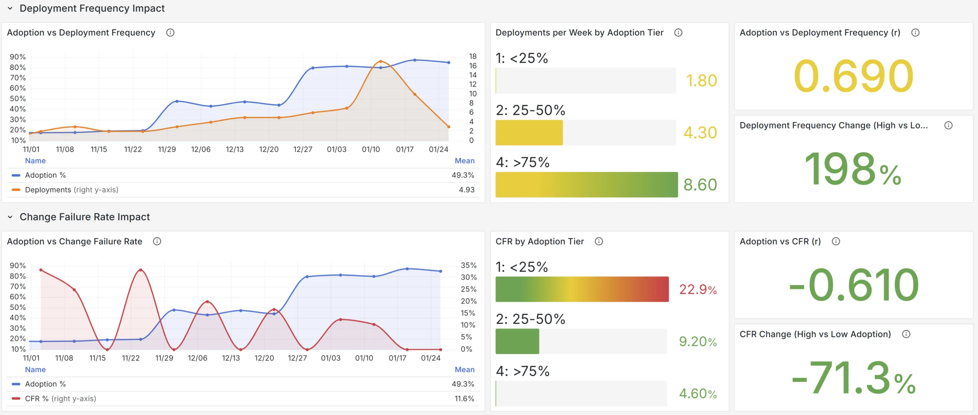The image size is (978, 415).
Task: Click info icon beside Adoption vs Change Failure Rate
Action: (x=157, y=242)
